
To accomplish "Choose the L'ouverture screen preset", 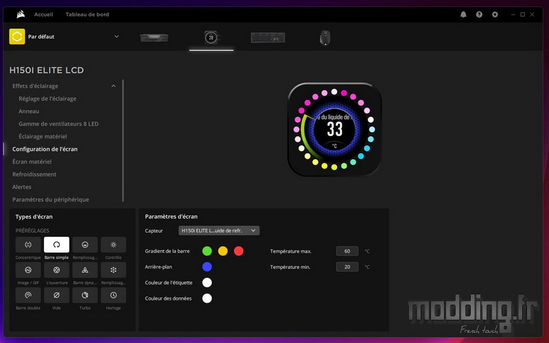I will [x=56, y=270].
